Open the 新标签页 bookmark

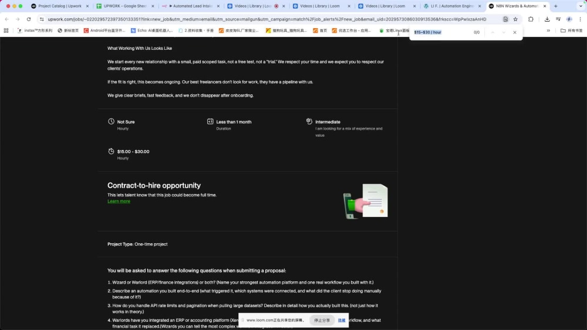[68, 30]
